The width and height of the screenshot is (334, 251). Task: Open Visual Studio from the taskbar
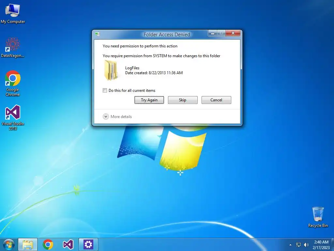point(68,244)
